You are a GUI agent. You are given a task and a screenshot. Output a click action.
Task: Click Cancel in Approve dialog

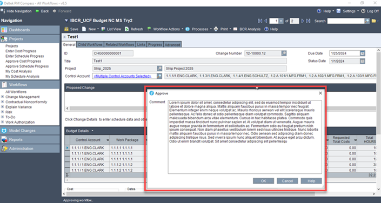pos(287,181)
